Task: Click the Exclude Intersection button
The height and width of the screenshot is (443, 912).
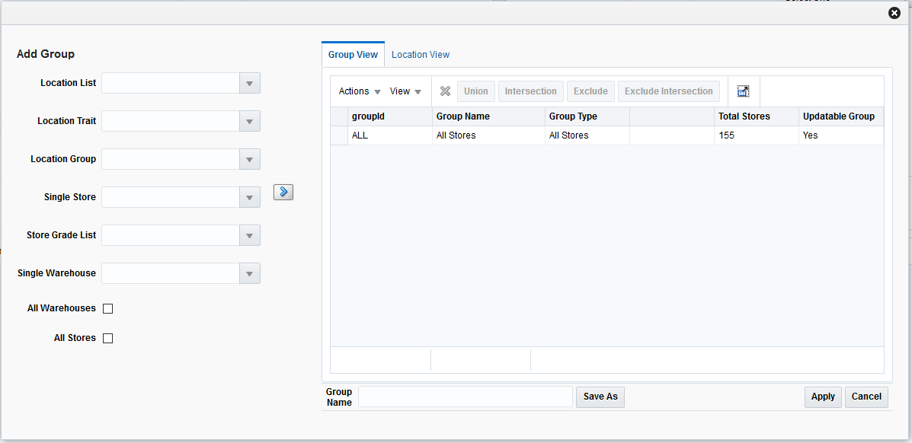Action: [668, 91]
